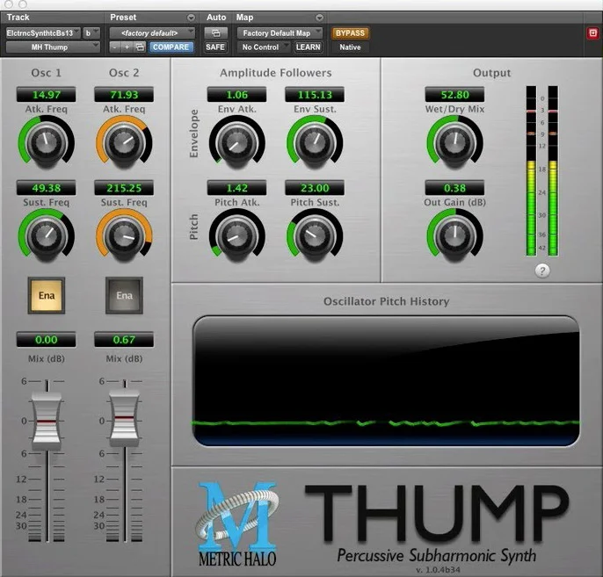Click the Osc 2 Atk. Freq value 71.93
The image size is (603, 577).
(x=124, y=95)
